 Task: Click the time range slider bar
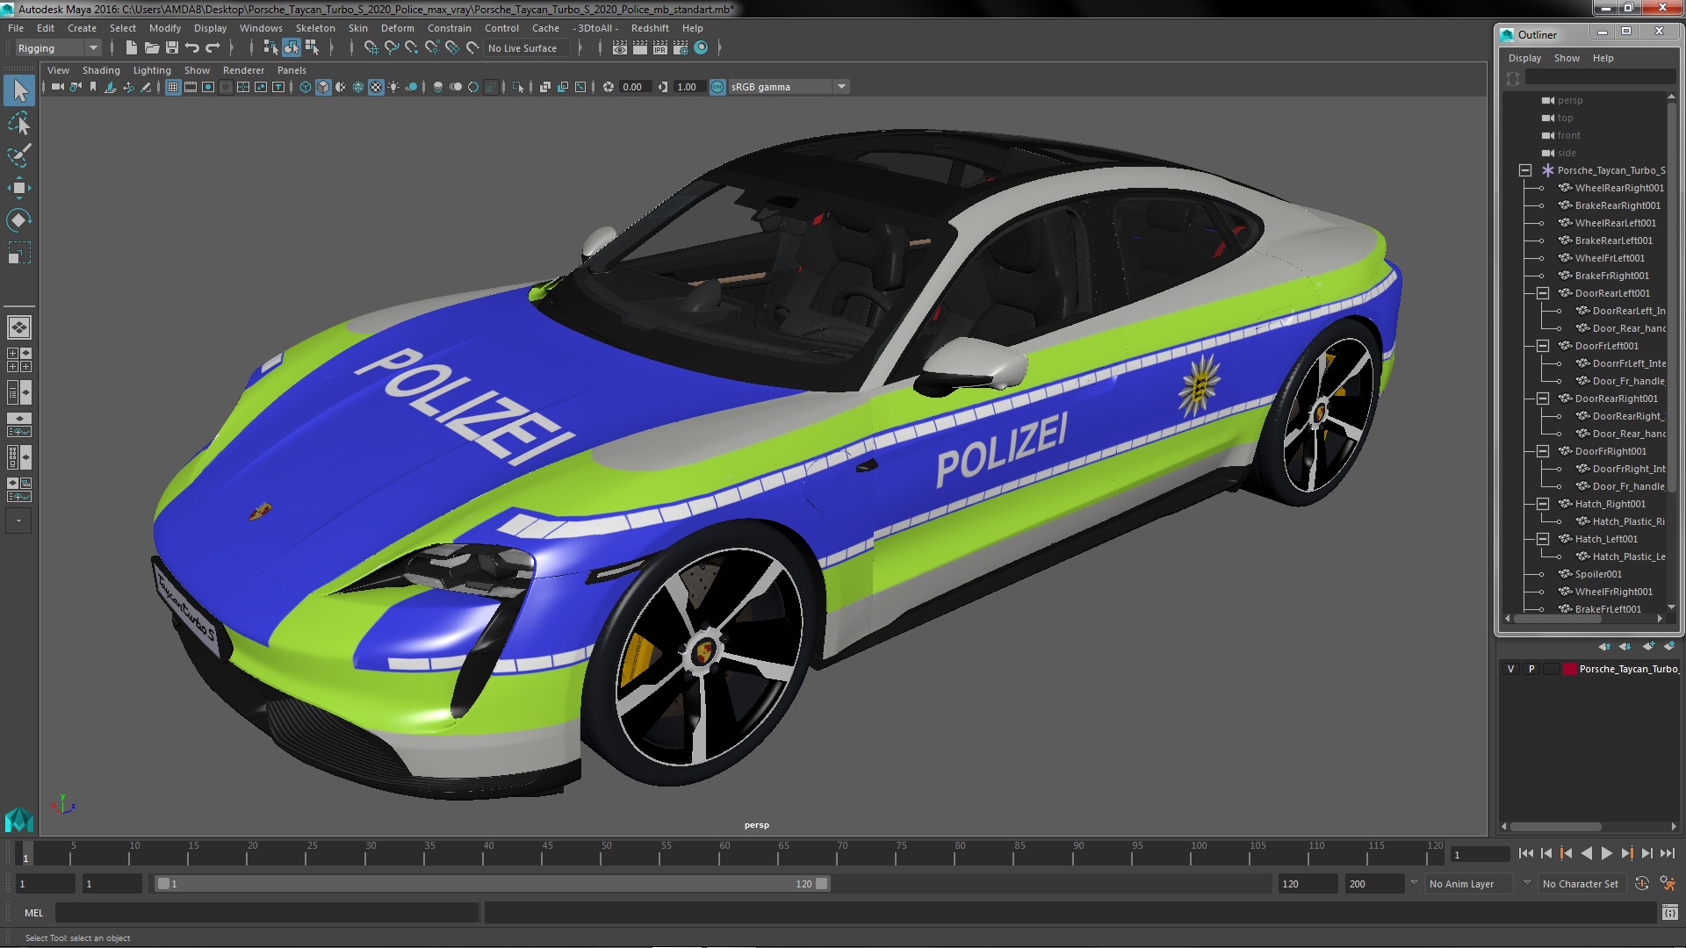pos(492,884)
